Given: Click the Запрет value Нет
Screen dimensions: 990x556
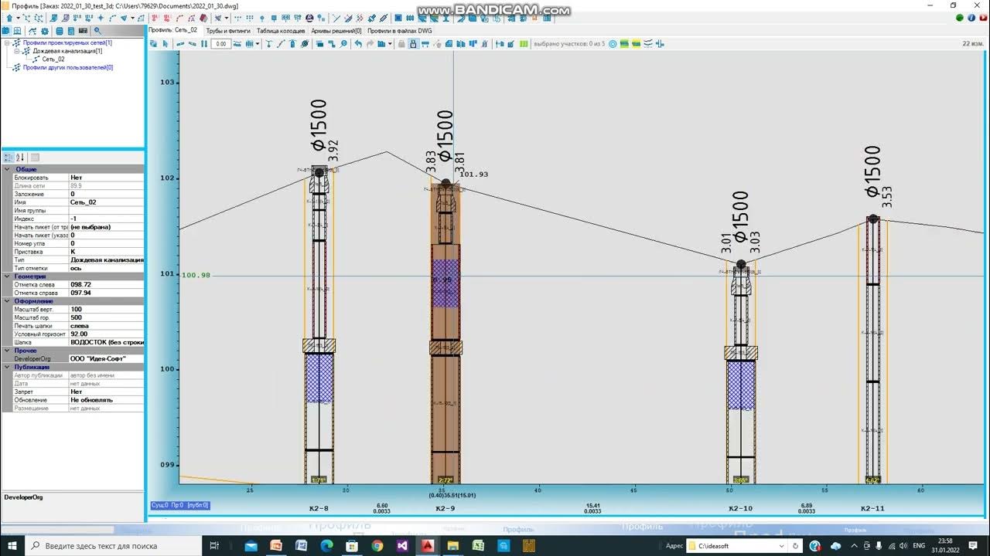Looking at the screenshot, I should coord(106,392).
